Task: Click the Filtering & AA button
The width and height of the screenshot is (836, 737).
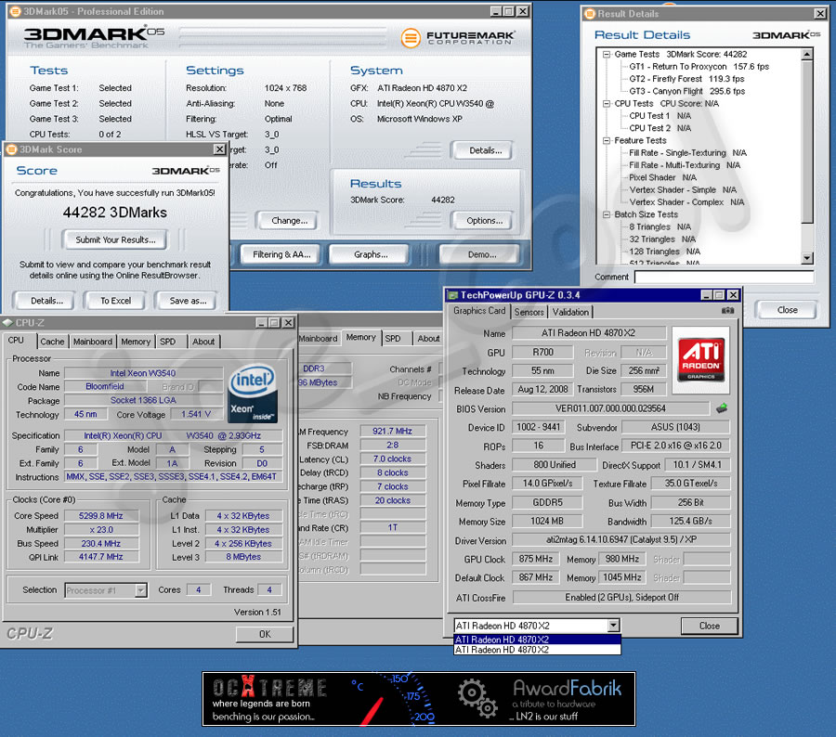Action: pyautogui.click(x=281, y=254)
